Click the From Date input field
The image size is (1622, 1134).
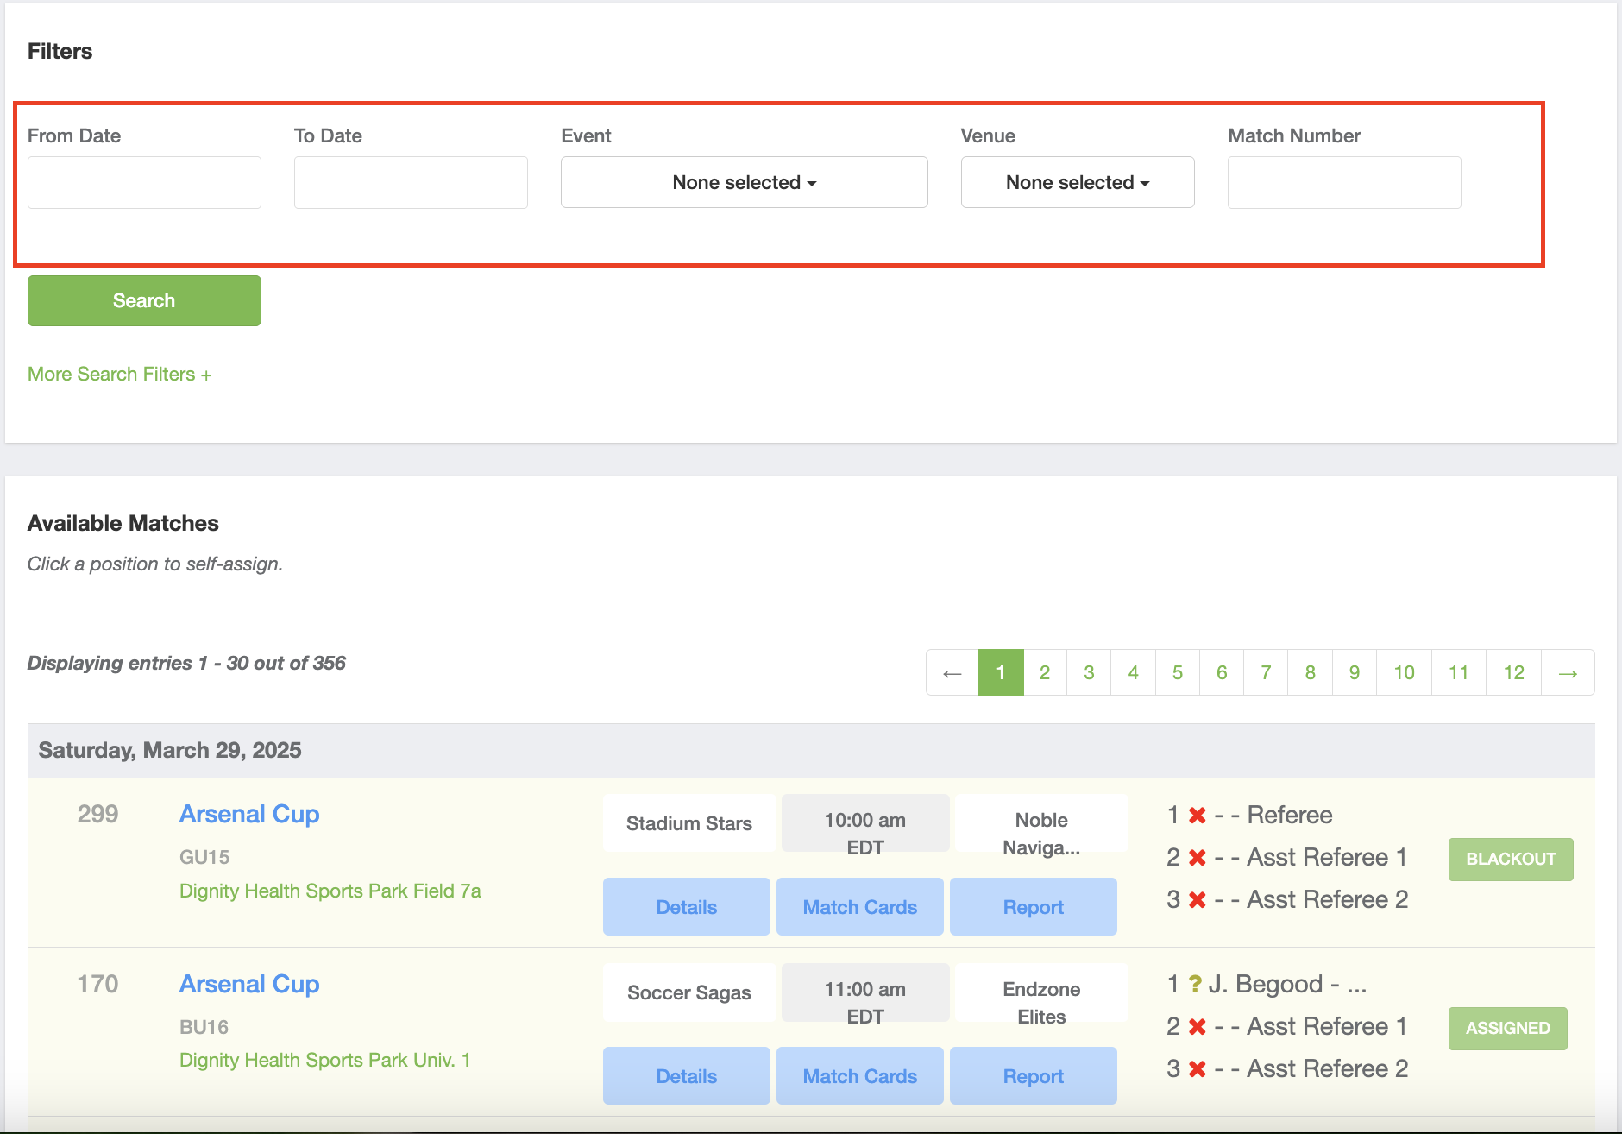pos(144,182)
